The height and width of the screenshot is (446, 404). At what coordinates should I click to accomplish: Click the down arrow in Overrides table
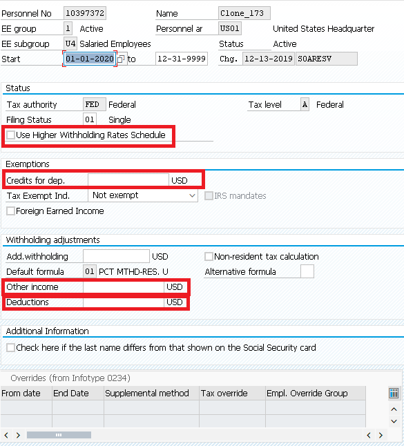(394, 421)
